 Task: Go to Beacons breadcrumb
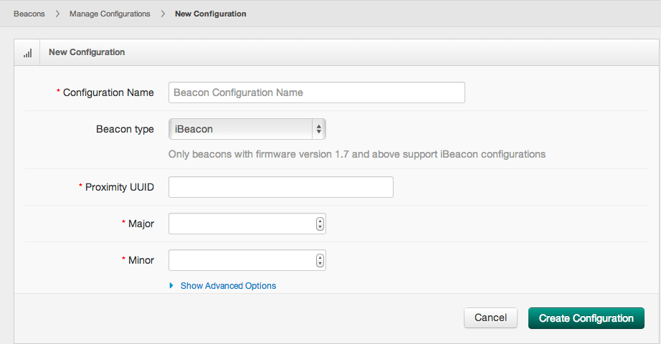tap(29, 14)
